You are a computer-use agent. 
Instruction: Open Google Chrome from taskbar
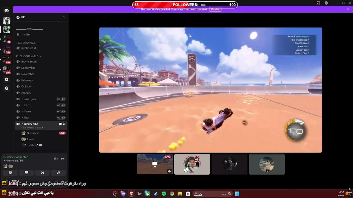[x=172, y=194]
